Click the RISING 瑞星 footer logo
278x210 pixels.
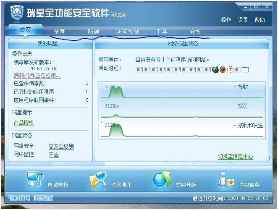pyautogui.click(x=31, y=198)
